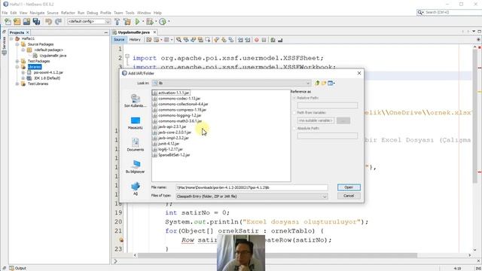The height and width of the screenshot is (271, 482).
Task: Open the File menu
Action: (5, 13)
